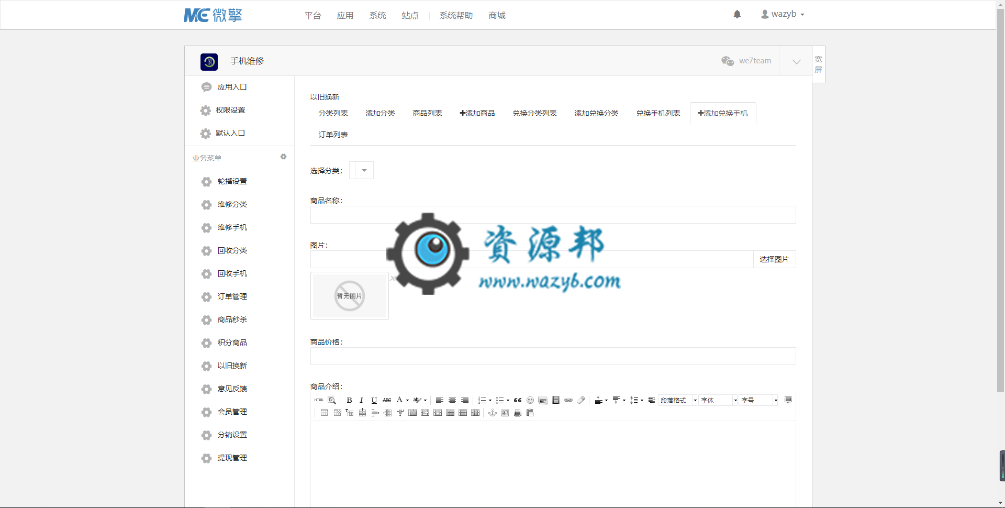Switch to 添加分类 tab
Image resolution: width=1005 pixels, height=508 pixels.
click(x=380, y=113)
